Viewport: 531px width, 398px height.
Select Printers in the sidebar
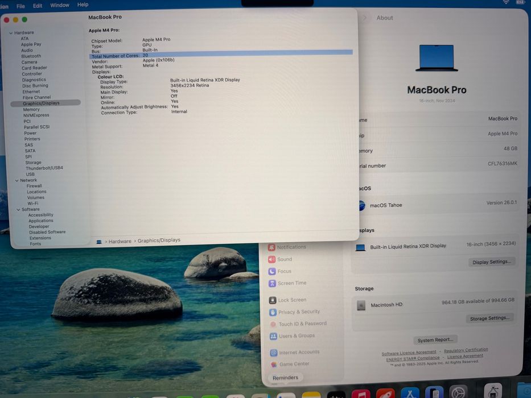coord(32,139)
